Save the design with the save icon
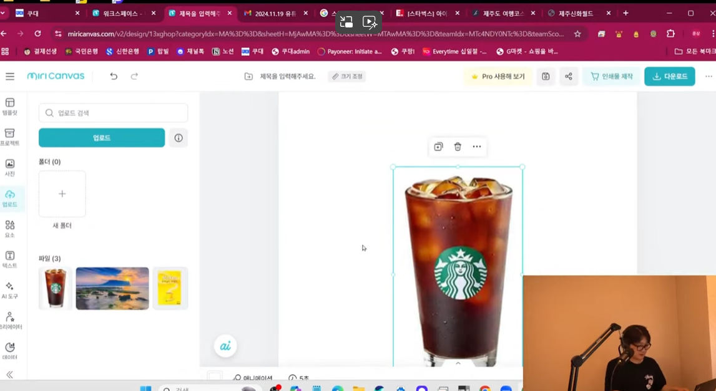 546,76
